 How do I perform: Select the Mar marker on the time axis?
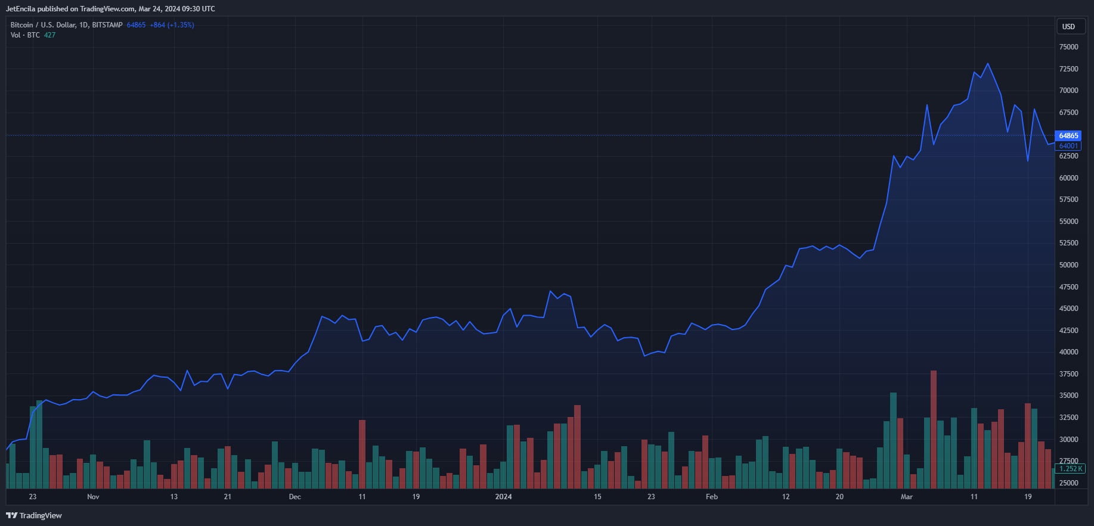pos(906,497)
